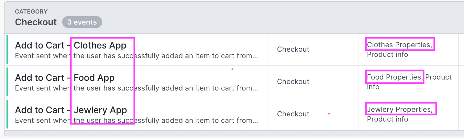Screen dimensions: 464x139
Task: Select Product info in the Jewlery App row
Action: tap(387, 119)
